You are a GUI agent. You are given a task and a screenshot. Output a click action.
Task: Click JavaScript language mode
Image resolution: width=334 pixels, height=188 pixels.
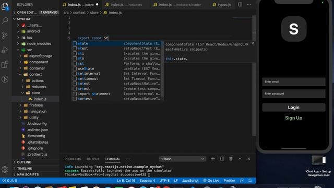pos(190,181)
